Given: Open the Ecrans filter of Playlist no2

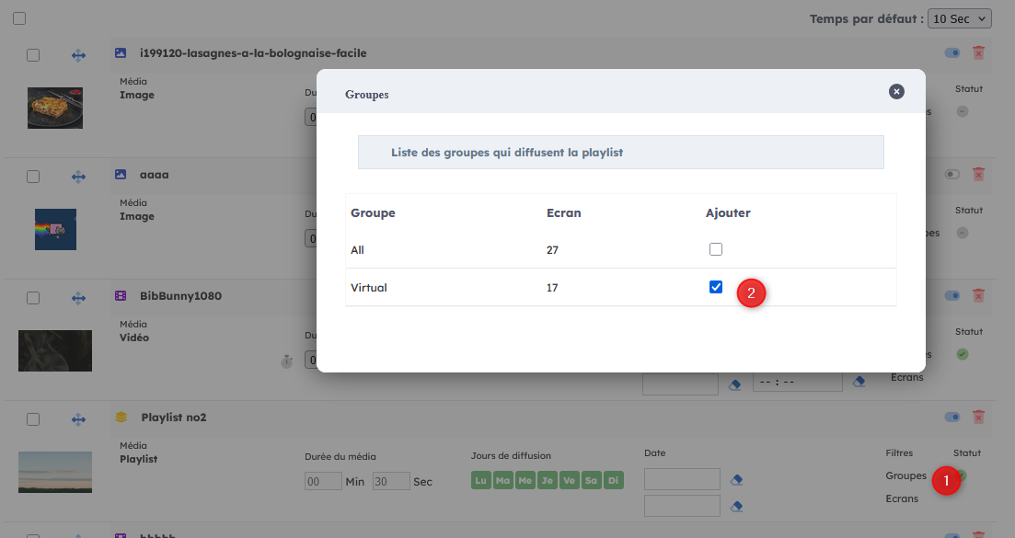Looking at the screenshot, I should [x=902, y=498].
